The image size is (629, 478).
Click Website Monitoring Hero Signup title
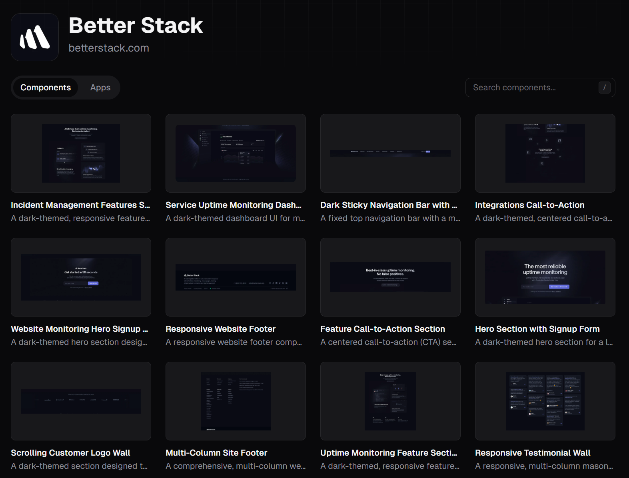coord(80,329)
